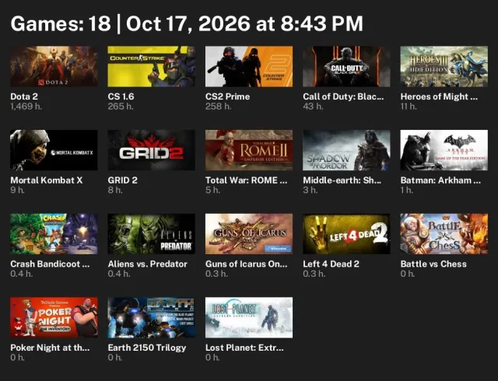Viewport: 498px width, 381px height.
Task: Click the 'Aliens vs. Predator' title text
Action: 148,264
